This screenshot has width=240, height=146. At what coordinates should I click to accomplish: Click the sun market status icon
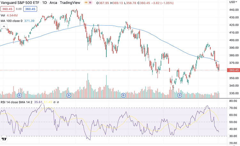tap(86, 3)
